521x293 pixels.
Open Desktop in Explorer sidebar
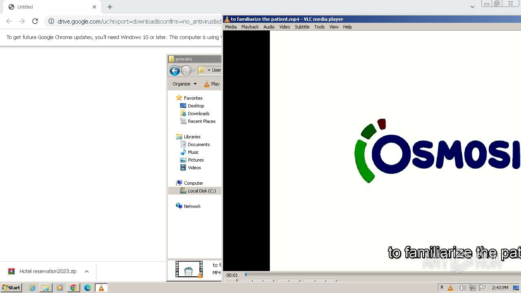coord(196,106)
